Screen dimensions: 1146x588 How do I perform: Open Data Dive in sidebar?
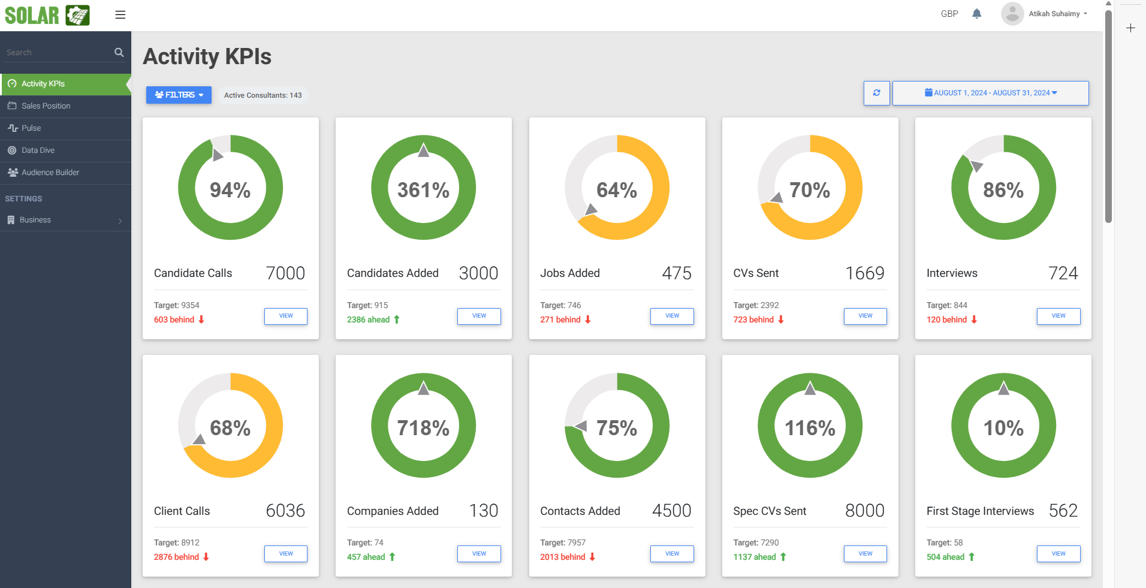[x=38, y=150]
